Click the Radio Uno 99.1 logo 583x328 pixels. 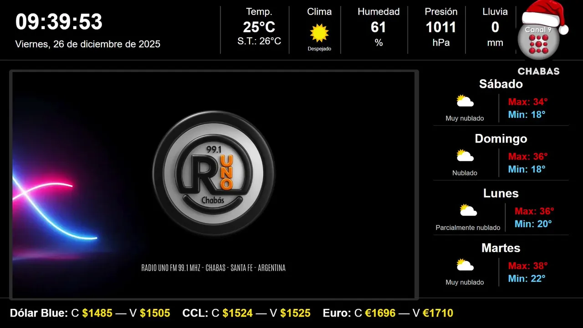point(214,173)
